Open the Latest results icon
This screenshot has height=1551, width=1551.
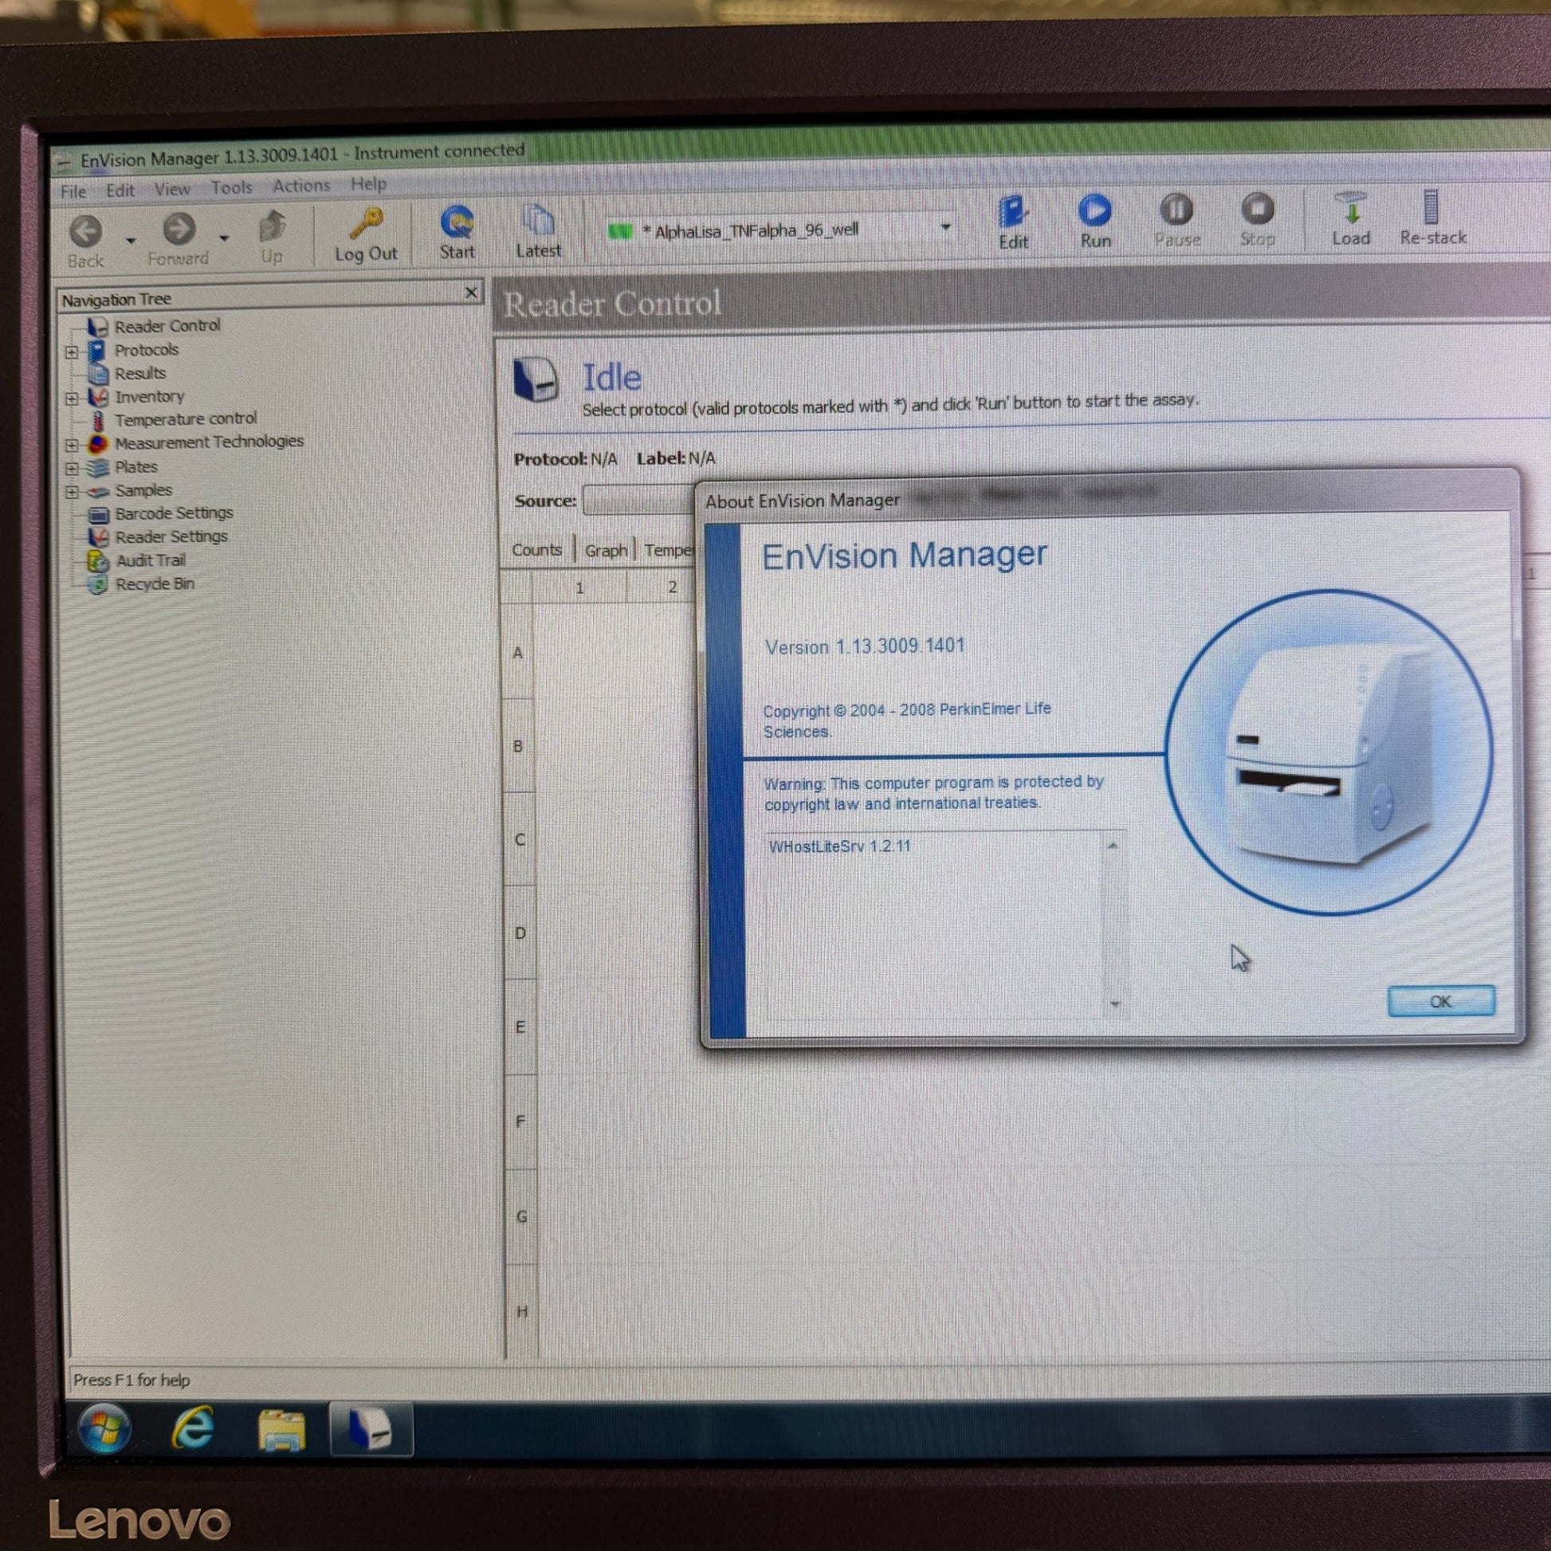tap(538, 221)
